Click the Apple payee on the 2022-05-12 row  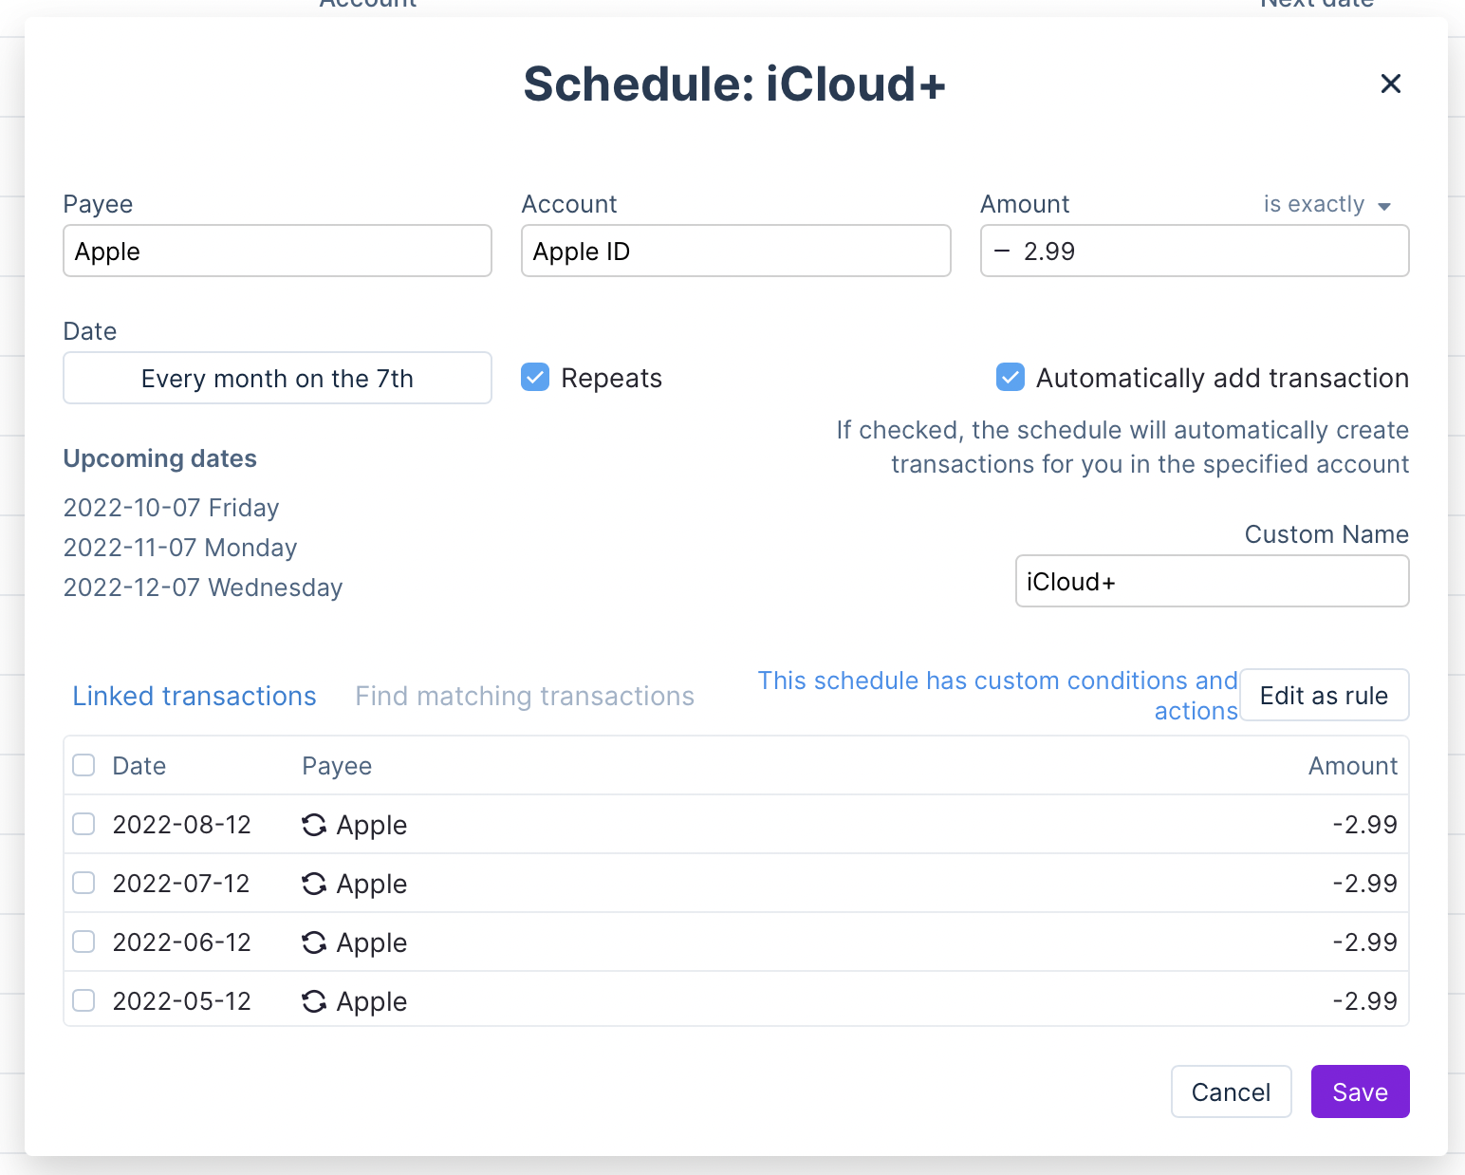click(x=372, y=1002)
